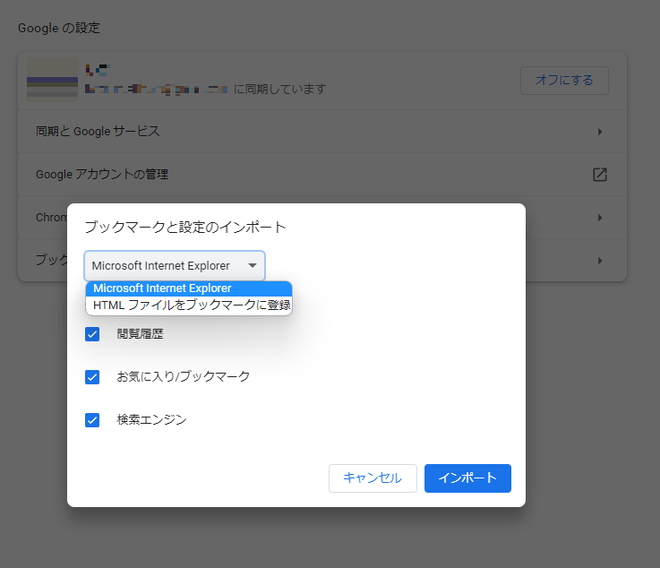The width and height of the screenshot is (660, 568).
Task: Uncheck the 検索エンジン checkbox
Action: [92, 420]
